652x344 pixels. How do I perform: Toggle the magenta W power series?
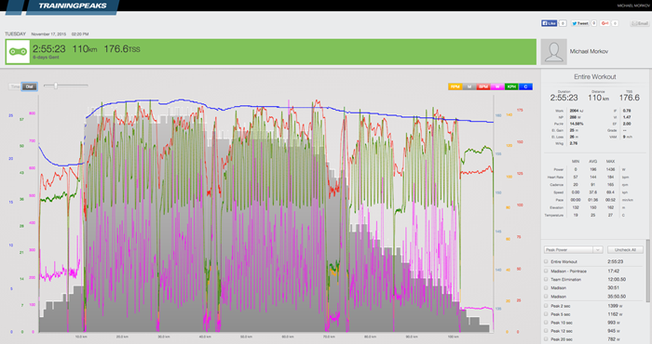tap(497, 86)
